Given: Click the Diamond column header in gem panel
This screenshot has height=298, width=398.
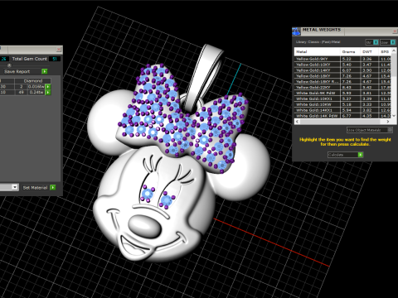Looking at the screenshot, I should (x=33, y=81).
